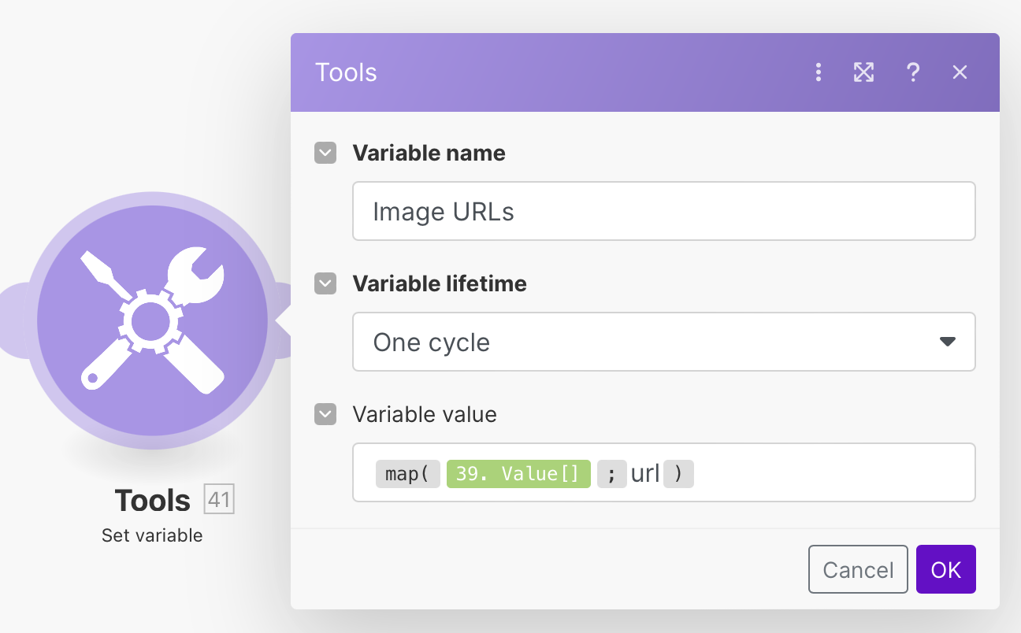Click the map( function token

pyautogui.click(x=407, y=474)
